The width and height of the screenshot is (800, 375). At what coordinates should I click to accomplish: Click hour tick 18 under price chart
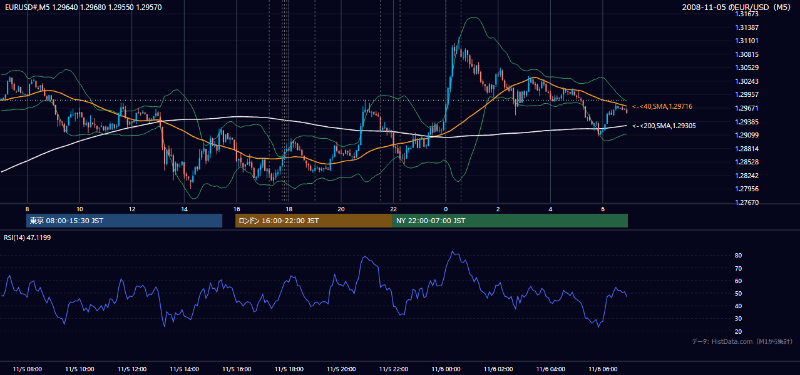(x=289, y=209)
